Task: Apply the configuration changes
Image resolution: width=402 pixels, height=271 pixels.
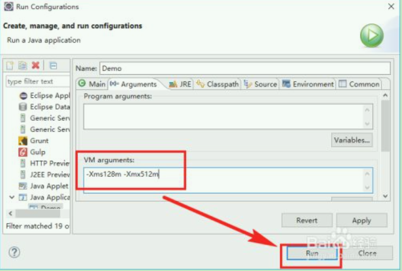Action: 362,220
